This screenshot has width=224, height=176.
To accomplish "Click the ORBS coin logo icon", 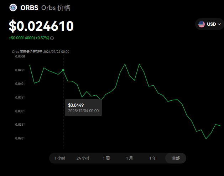I will (13, 8).
